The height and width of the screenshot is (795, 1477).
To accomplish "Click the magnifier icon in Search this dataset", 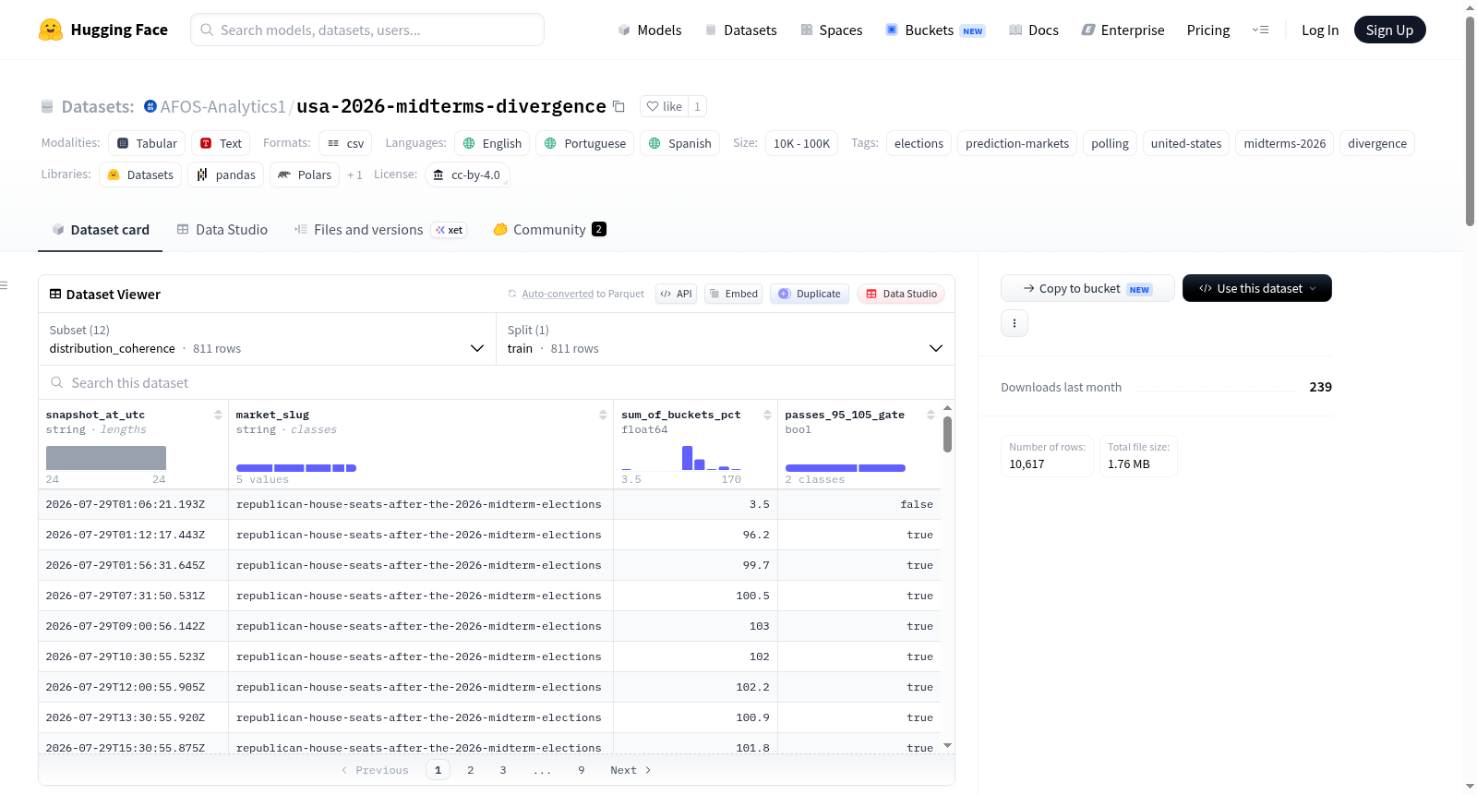I will tap(57, 382).
